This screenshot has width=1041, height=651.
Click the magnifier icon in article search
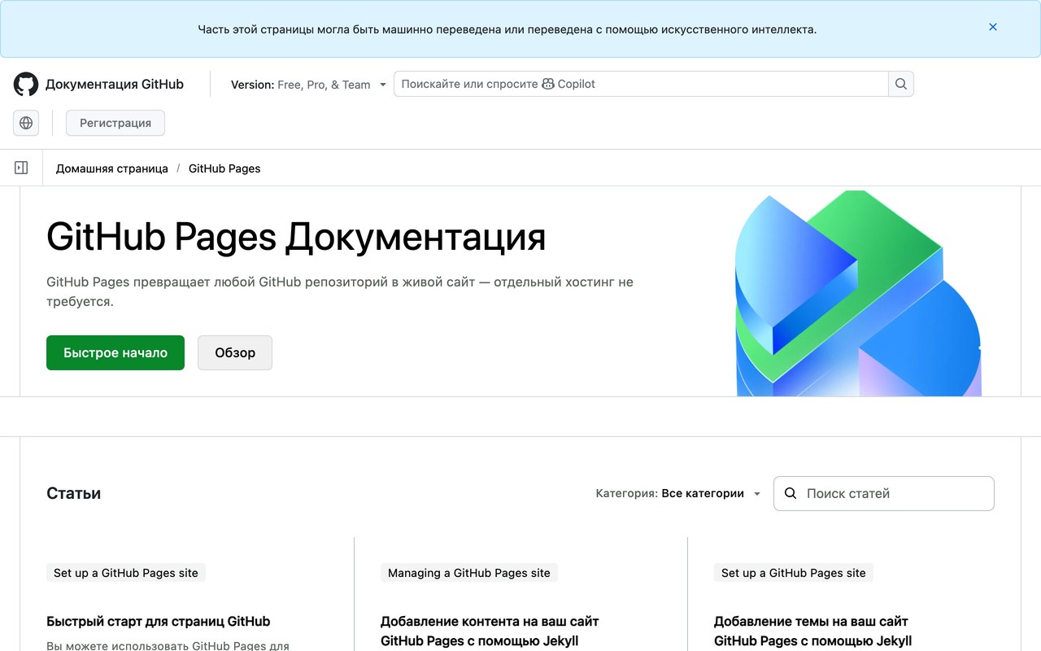791,493
